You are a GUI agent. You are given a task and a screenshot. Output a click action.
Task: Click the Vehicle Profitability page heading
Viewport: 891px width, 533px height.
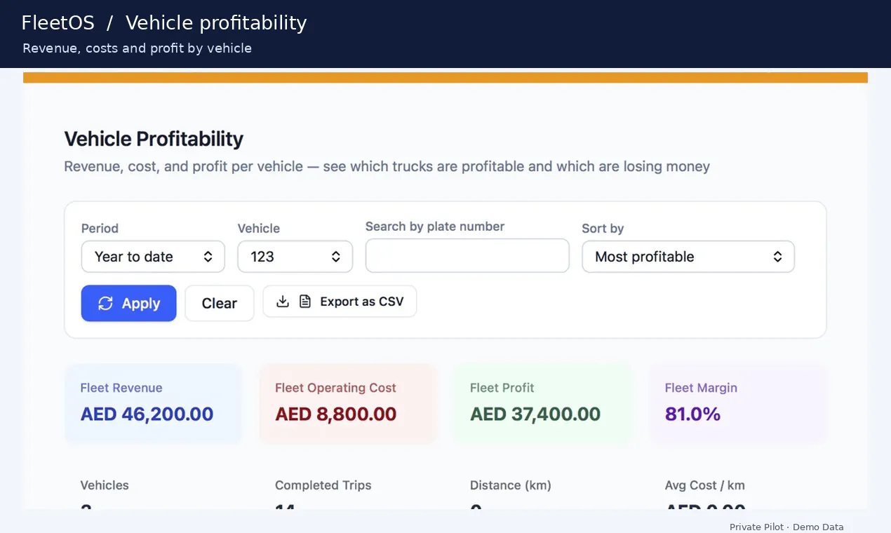[154, 139]
